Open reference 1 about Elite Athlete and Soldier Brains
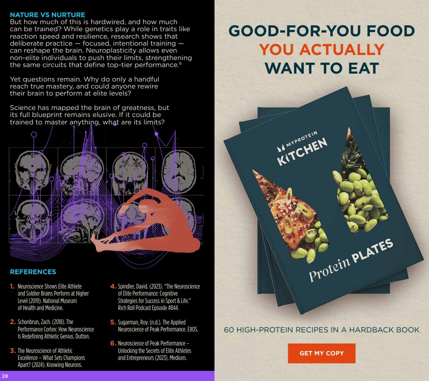This screenshot has height=381, width=429. [x=50, y=297]
